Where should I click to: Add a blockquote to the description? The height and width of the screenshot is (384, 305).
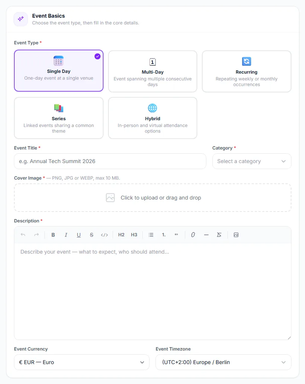click(x=177, y=235)
